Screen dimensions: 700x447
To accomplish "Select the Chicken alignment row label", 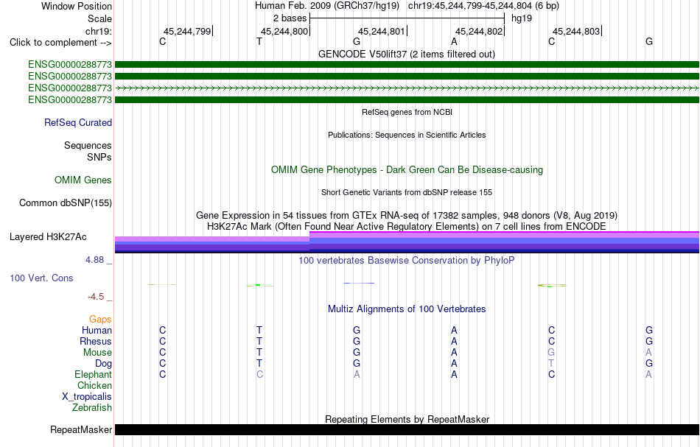I will (94, 385).
